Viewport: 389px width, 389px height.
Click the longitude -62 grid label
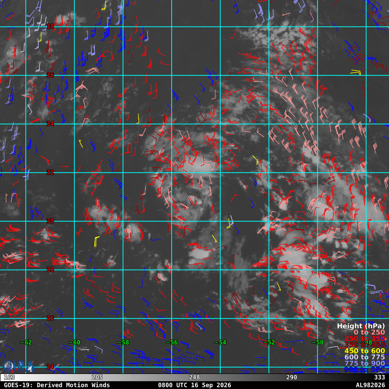[26, 342]
